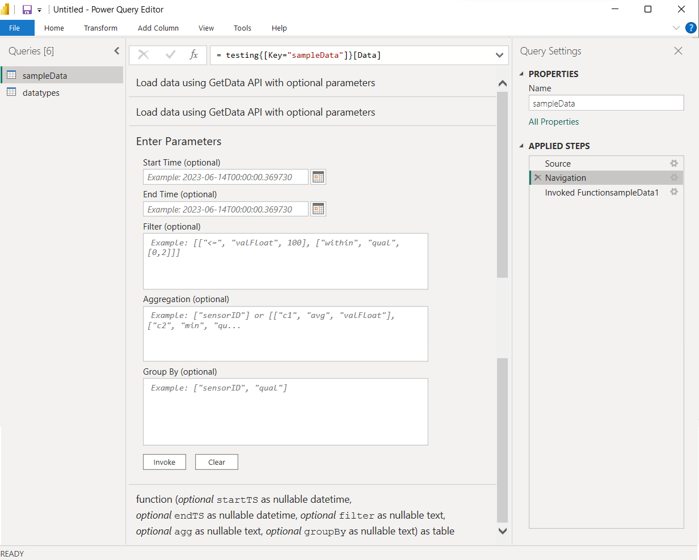Open Power BI Help with the question mark icon

pyautogui.click(x=691, y=28)
